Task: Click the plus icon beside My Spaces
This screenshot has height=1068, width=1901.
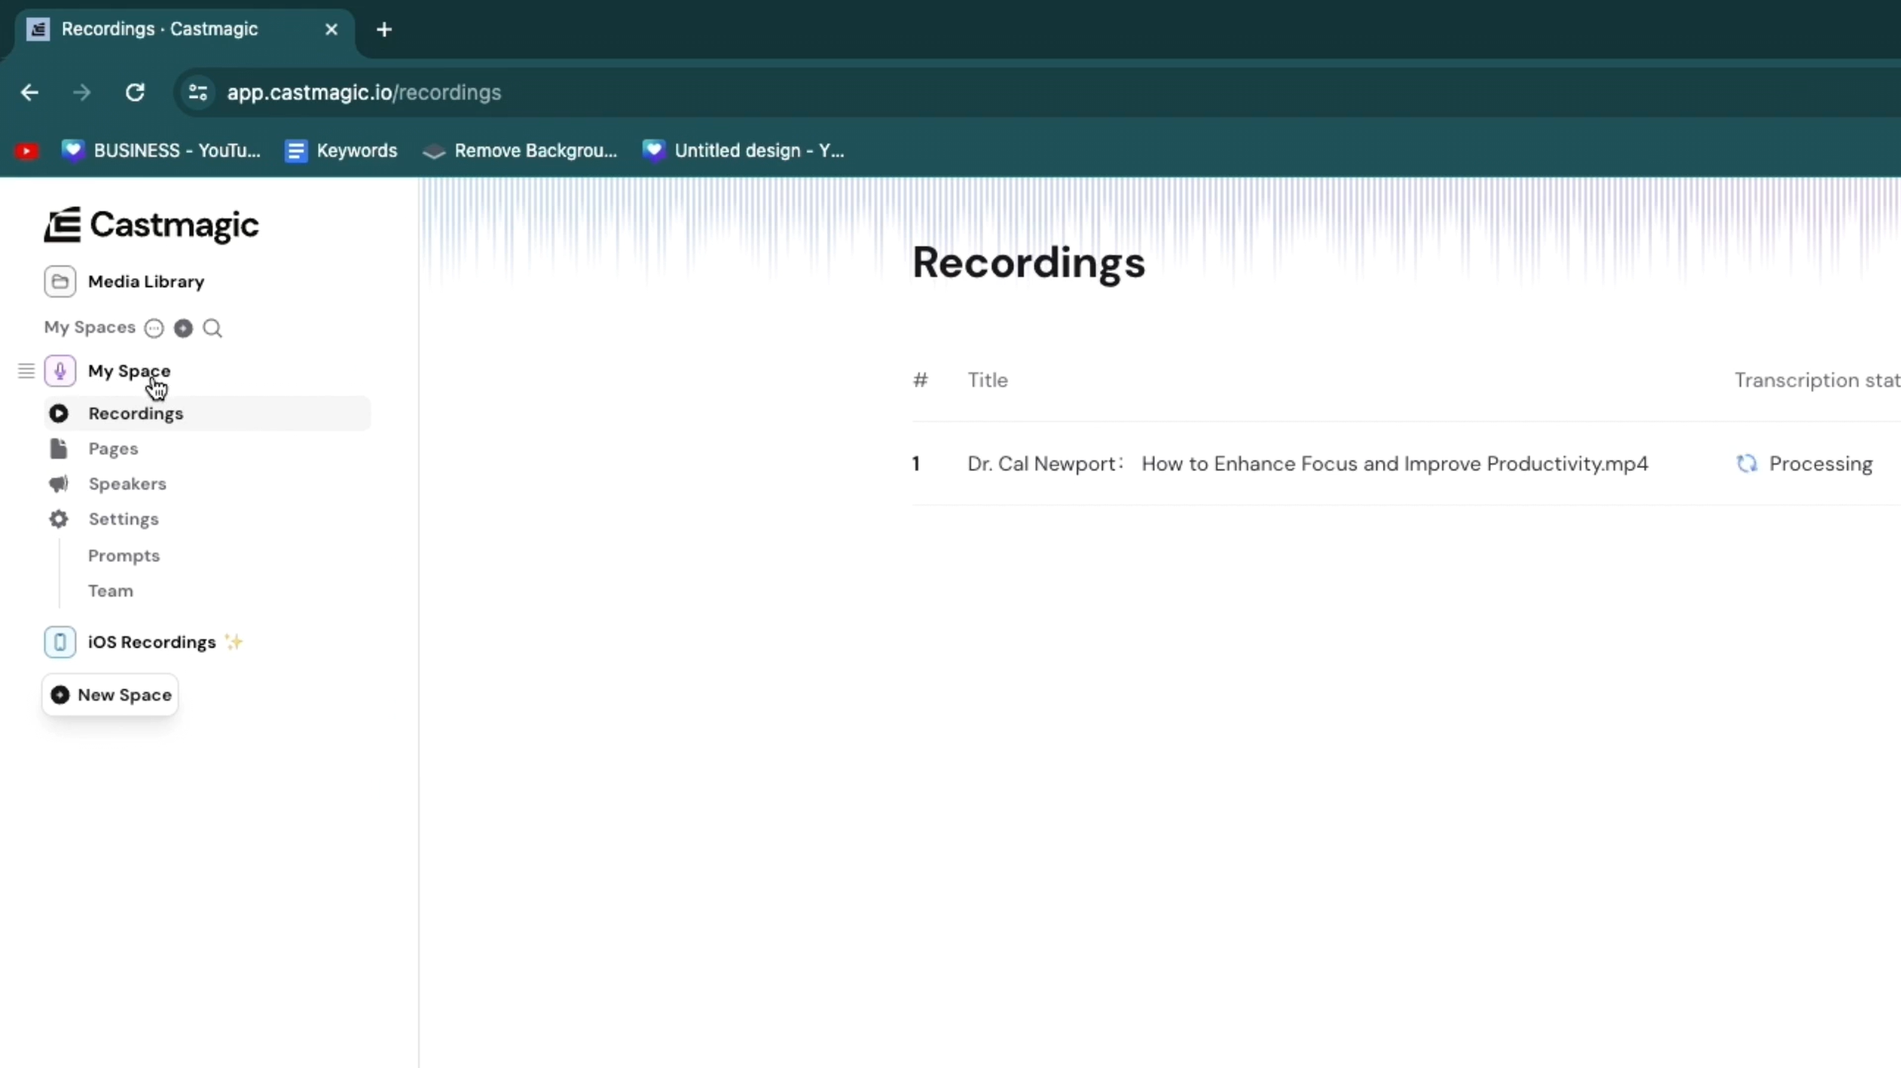Action: click(x=183, y=328)
